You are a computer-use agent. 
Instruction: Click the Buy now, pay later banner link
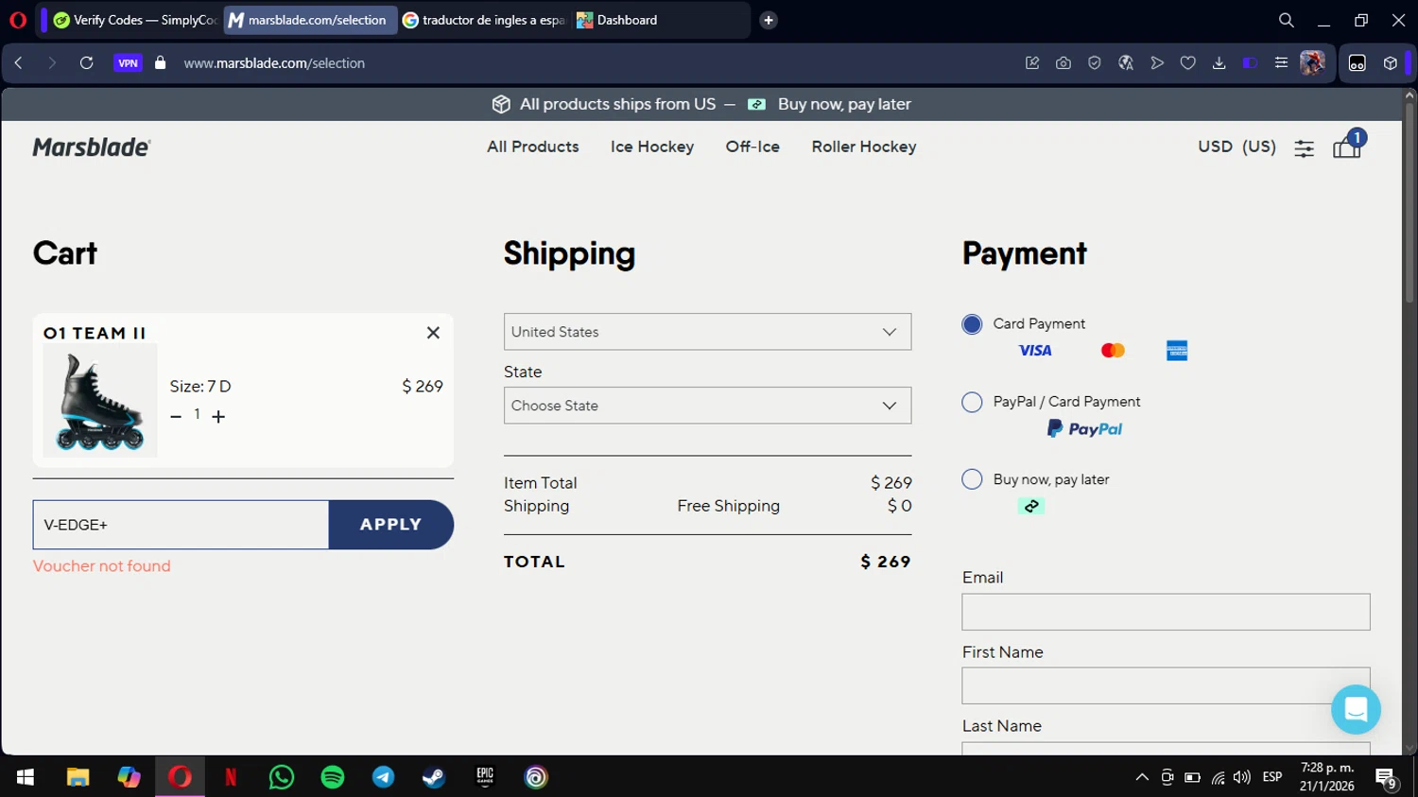pos(844,104)
